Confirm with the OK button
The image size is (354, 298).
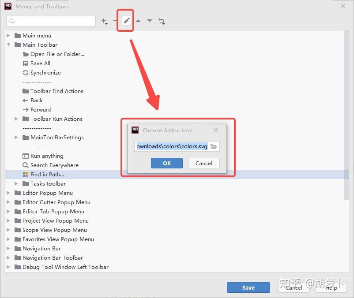point(166,163)
